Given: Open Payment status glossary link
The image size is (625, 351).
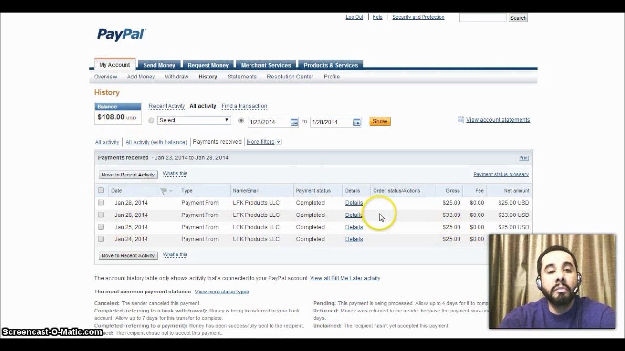Looking at the screenshot, I should (501, 174).
